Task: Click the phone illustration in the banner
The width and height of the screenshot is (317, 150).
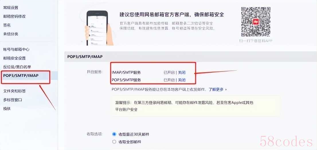Action: (x=97, y=28)
